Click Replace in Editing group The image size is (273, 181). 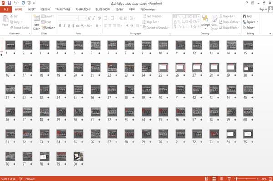pyautogui.click(x=250, y=22)
